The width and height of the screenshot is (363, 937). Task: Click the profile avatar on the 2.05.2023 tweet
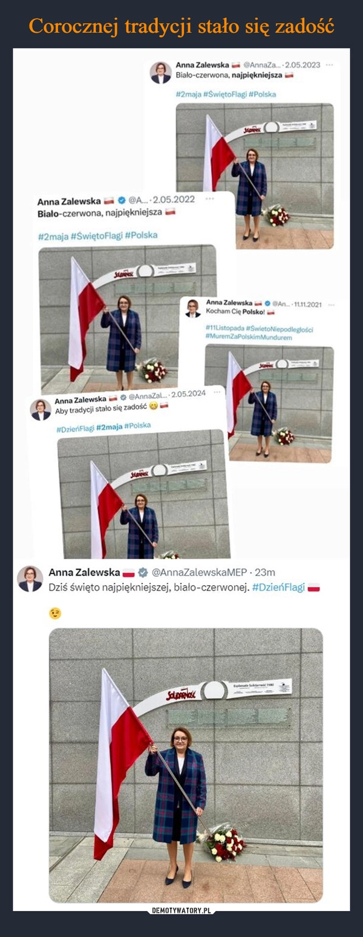tap(160, 73)
